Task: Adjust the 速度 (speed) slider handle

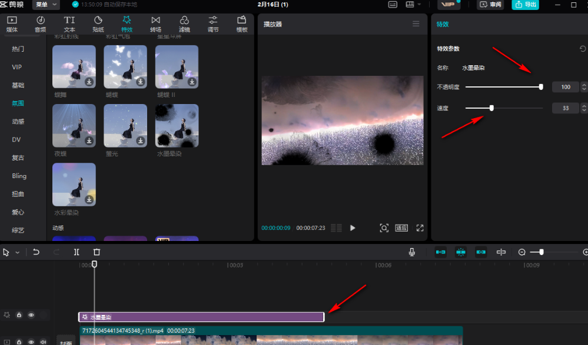Action: point(491,108)
